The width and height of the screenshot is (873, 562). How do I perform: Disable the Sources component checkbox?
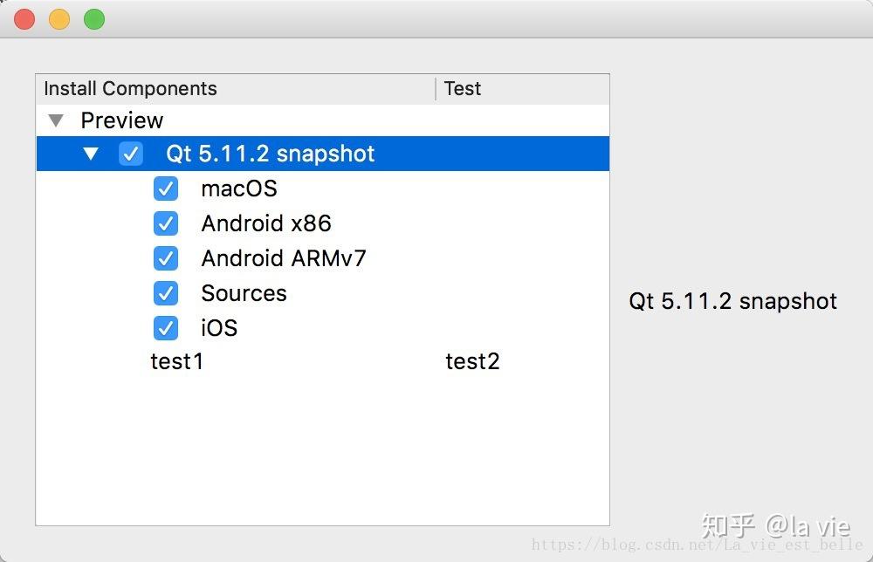[x=166, y=293]
